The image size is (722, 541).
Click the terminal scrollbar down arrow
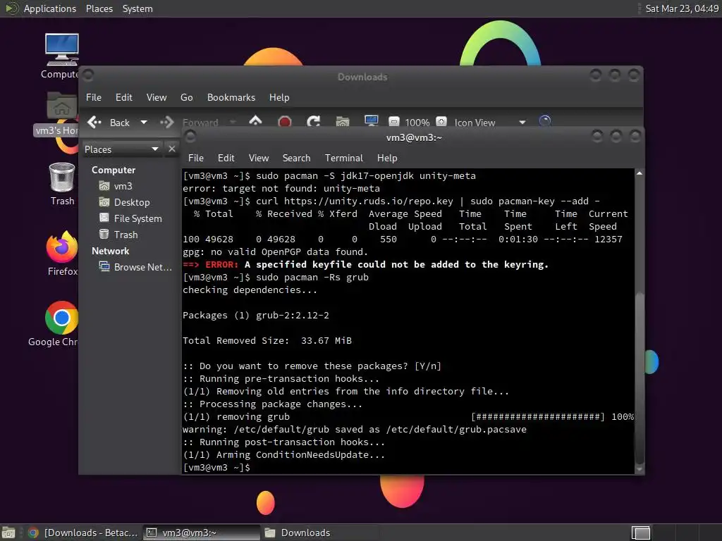pos(640,468)
